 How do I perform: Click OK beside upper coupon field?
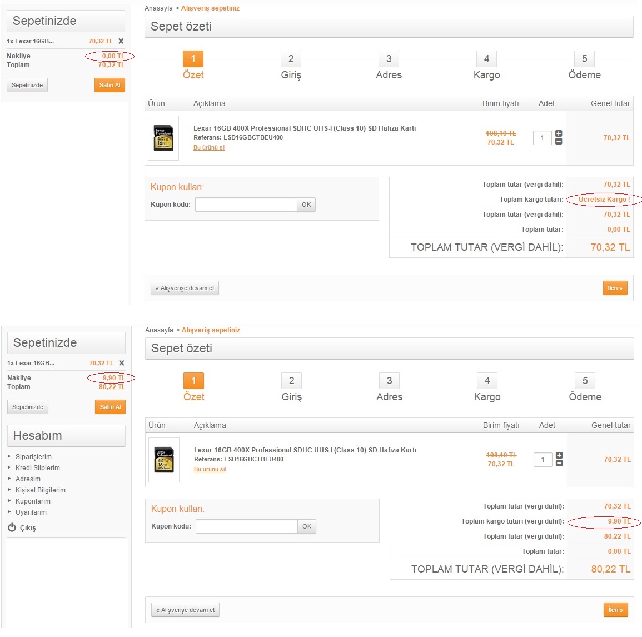click(306, 205)
